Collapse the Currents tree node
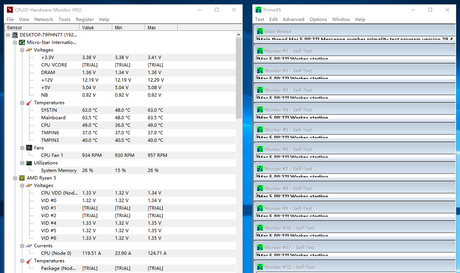This screenshot has width=460, height=273. (x=22, y=246)
